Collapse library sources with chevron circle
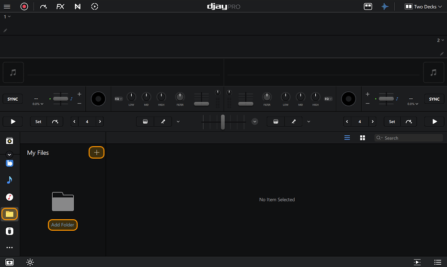 10,154
